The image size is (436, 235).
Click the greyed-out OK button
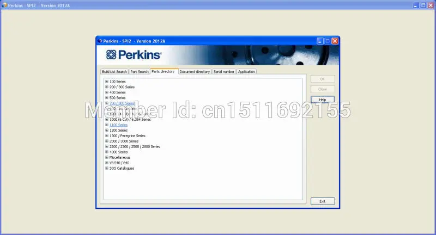pyautogui.click(x=323, y=79)
